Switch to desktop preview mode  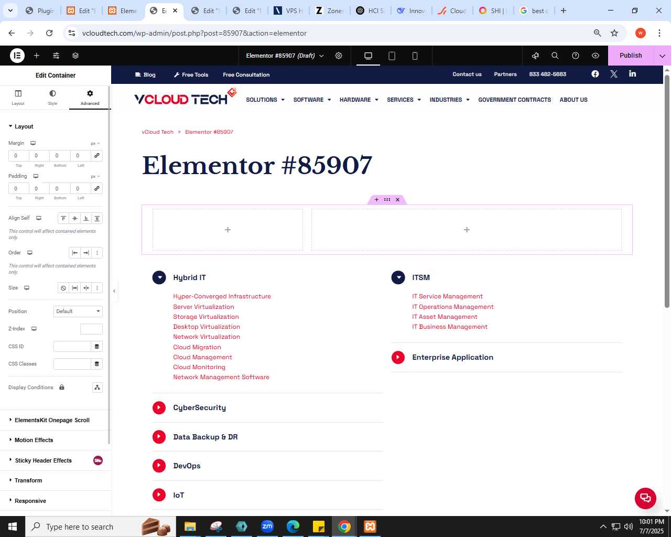(x=369, y=56)
